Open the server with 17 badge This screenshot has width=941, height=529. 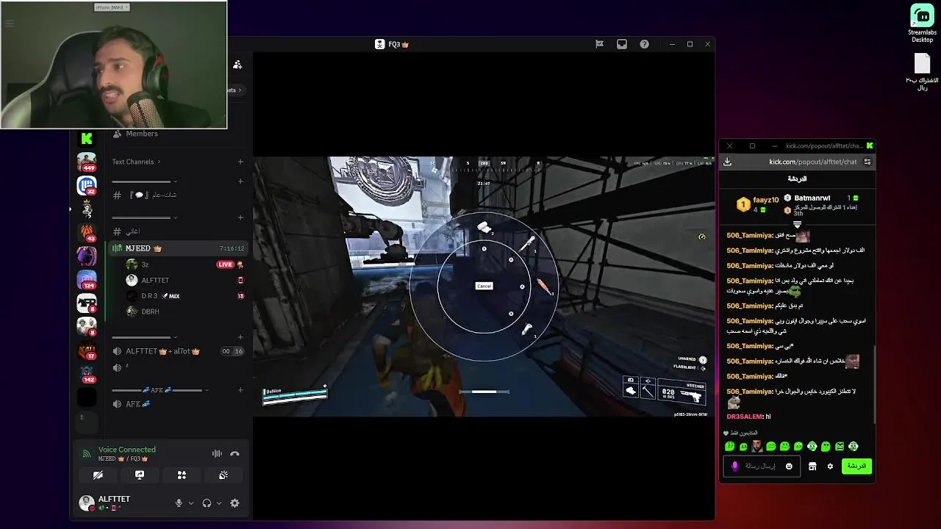[x=87, y=350]
